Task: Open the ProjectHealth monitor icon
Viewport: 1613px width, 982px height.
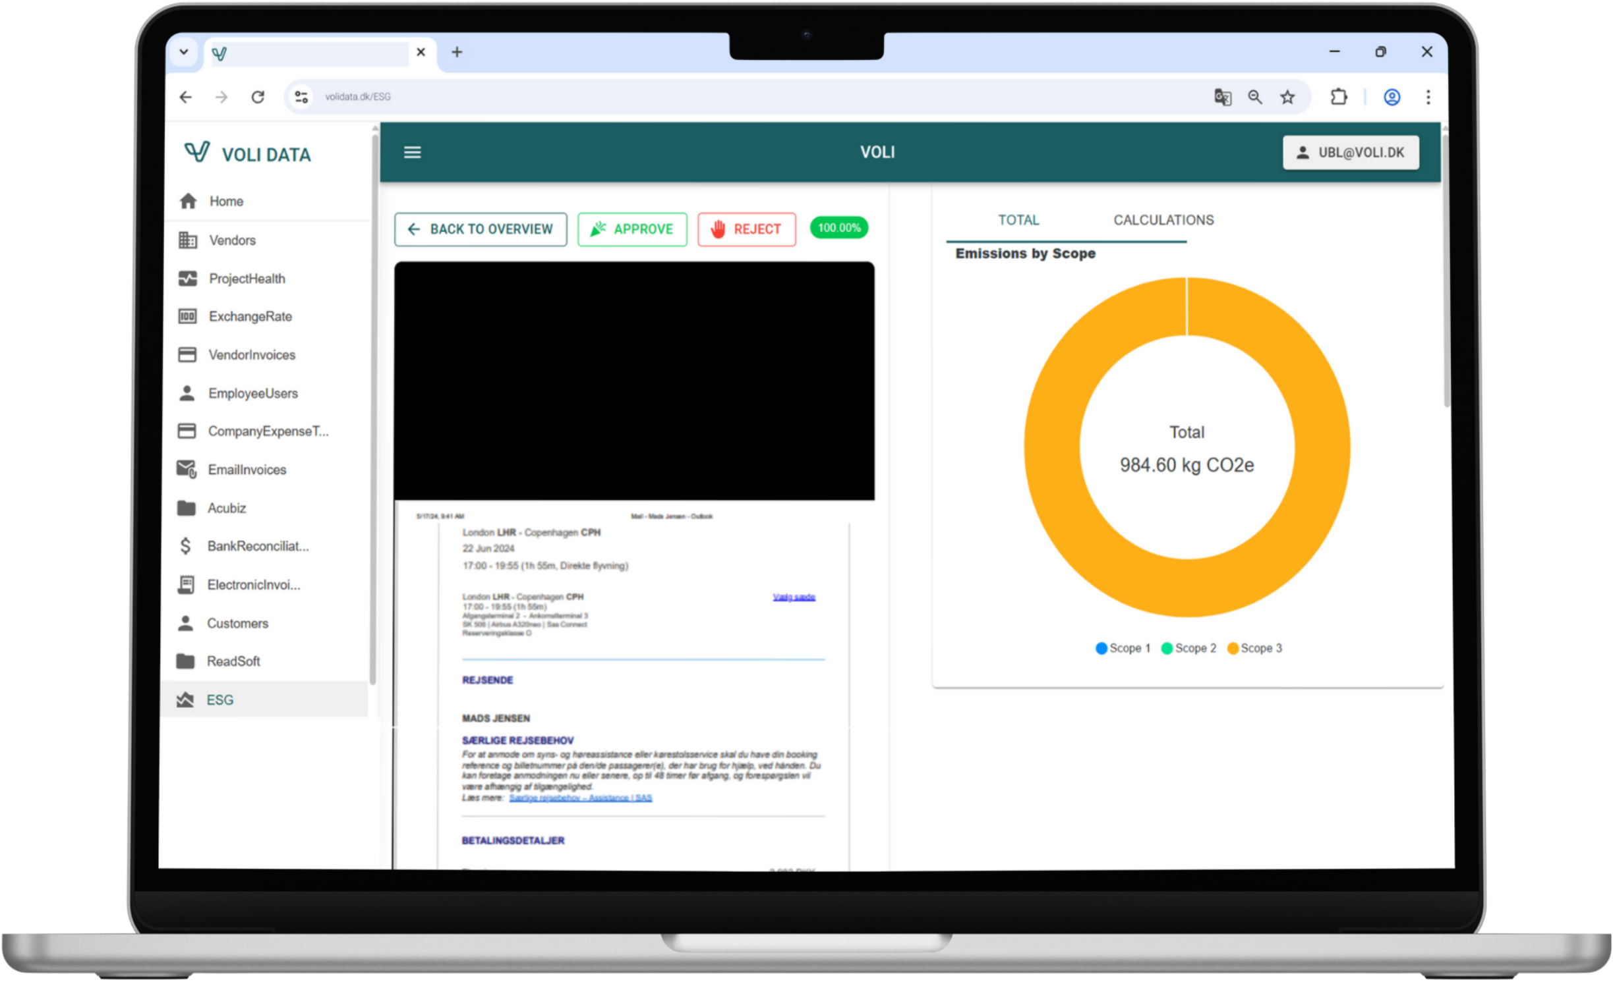Action: [x=187, y=279]
